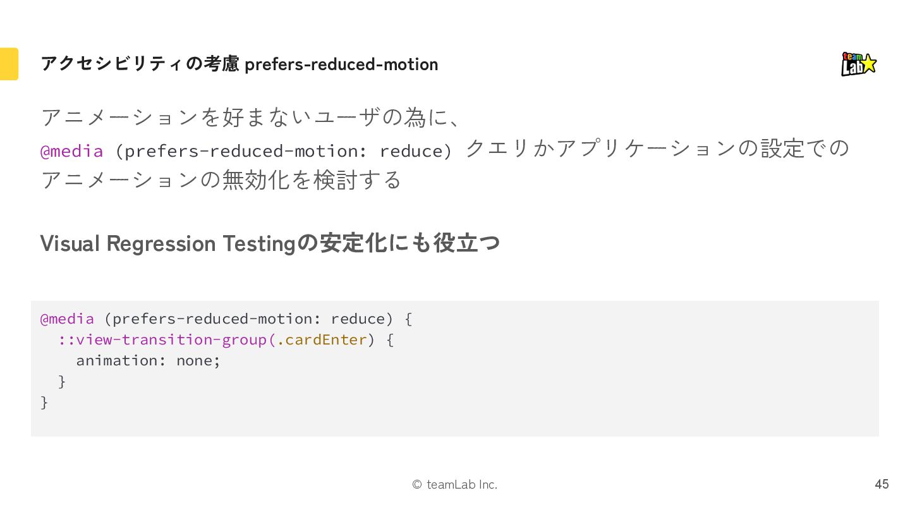Click the ::view-transition-group selector in code

pyautogui.click(x=163, y=339)
